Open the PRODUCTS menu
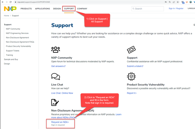The height and width of the screenshot is (129, 195). [x=26, y=9]
